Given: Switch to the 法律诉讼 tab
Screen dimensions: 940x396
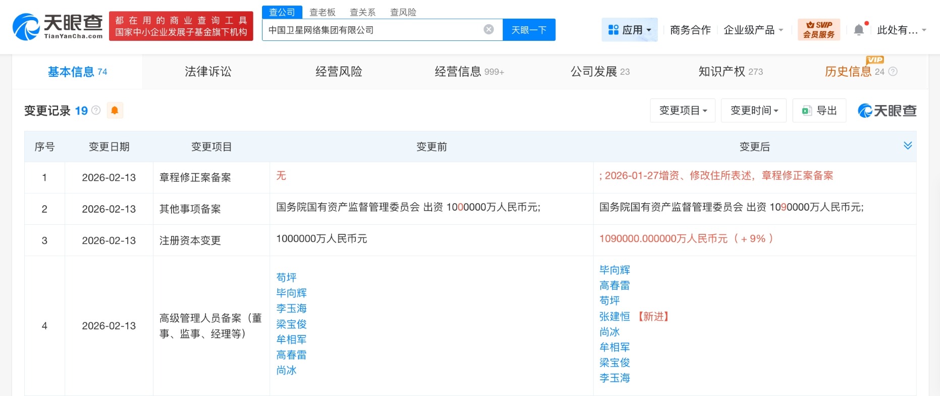Looking at the screenshot, I should (208, 72).
